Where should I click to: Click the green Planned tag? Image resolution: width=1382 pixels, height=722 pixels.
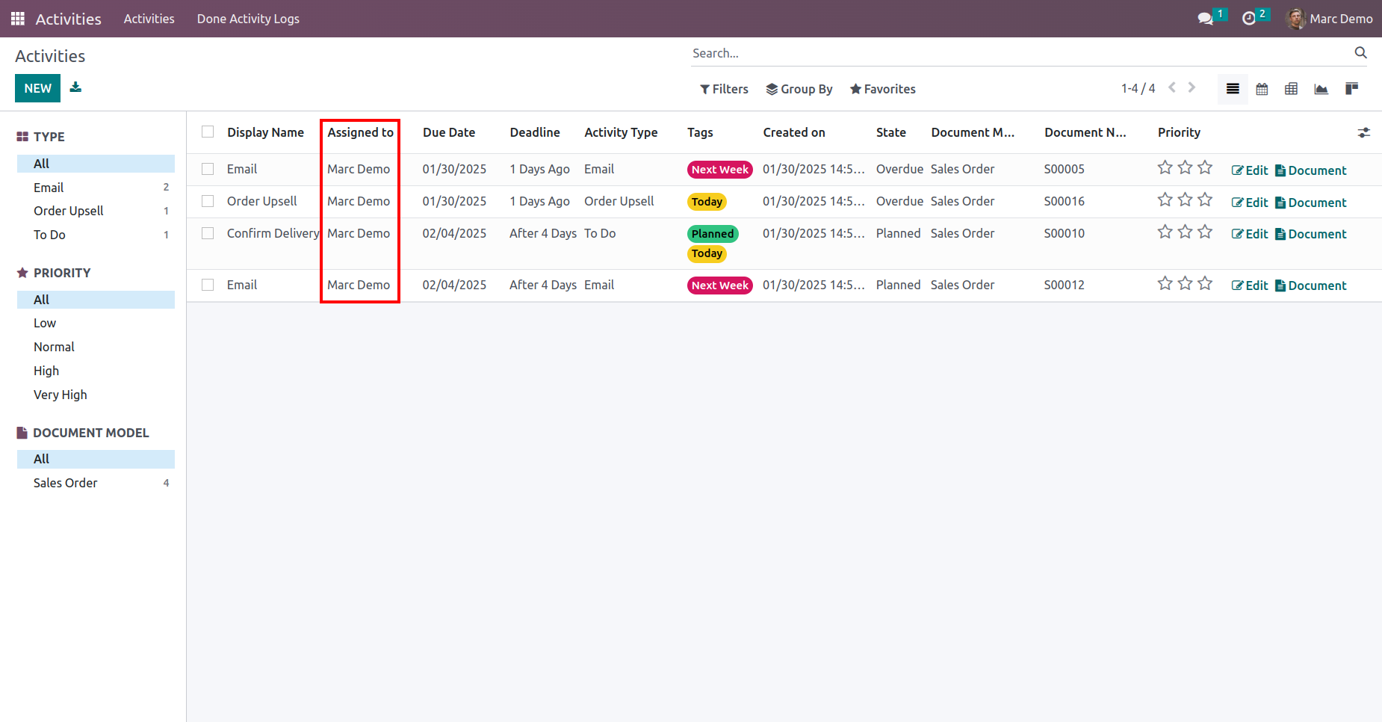pos(713,234)
